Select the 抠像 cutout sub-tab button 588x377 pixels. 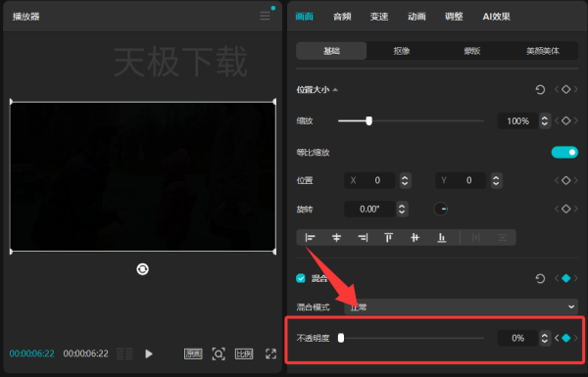[402, 51]
